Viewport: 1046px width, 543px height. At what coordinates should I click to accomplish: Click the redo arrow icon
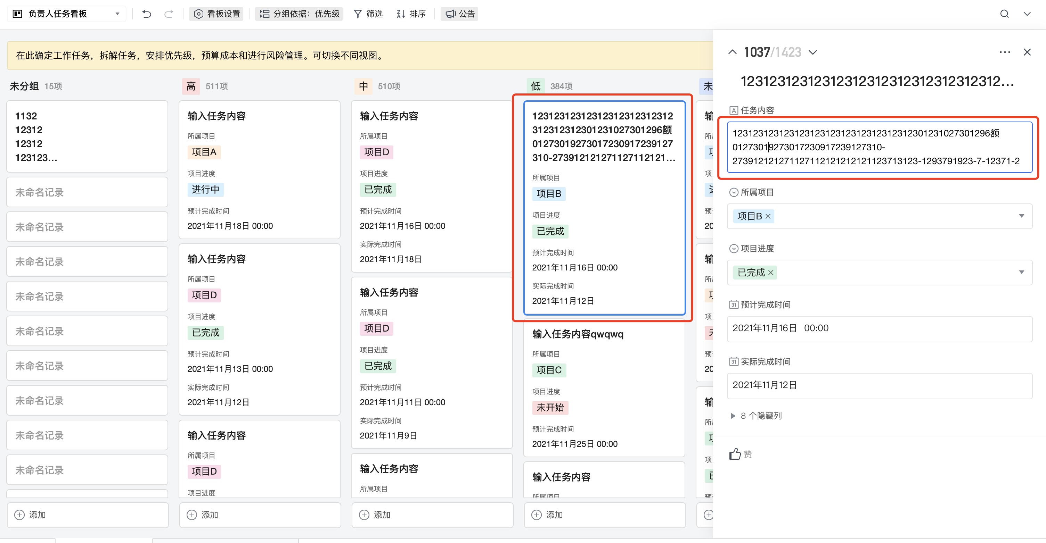(169, 14)
